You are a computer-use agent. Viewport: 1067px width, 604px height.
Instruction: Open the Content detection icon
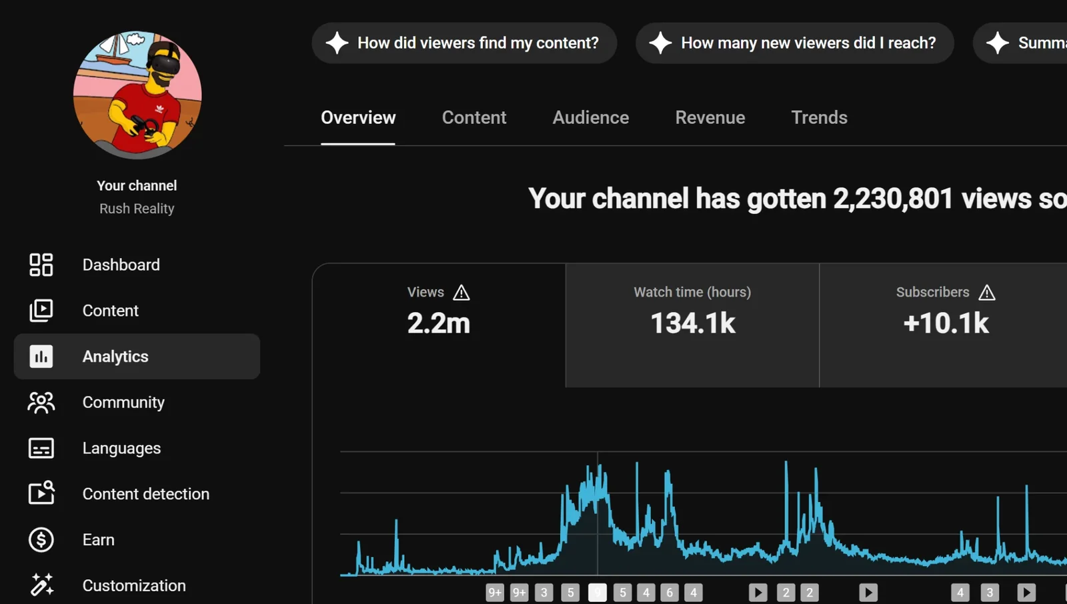tap(41, 493)
